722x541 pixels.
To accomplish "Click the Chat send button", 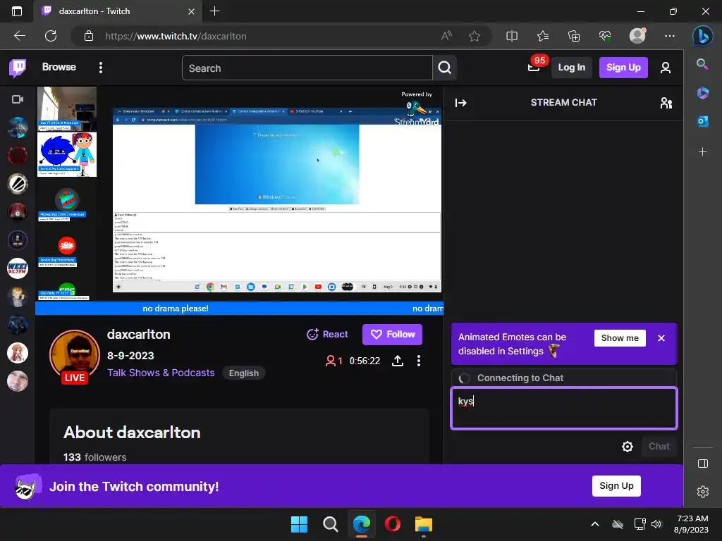I will 659,446.
